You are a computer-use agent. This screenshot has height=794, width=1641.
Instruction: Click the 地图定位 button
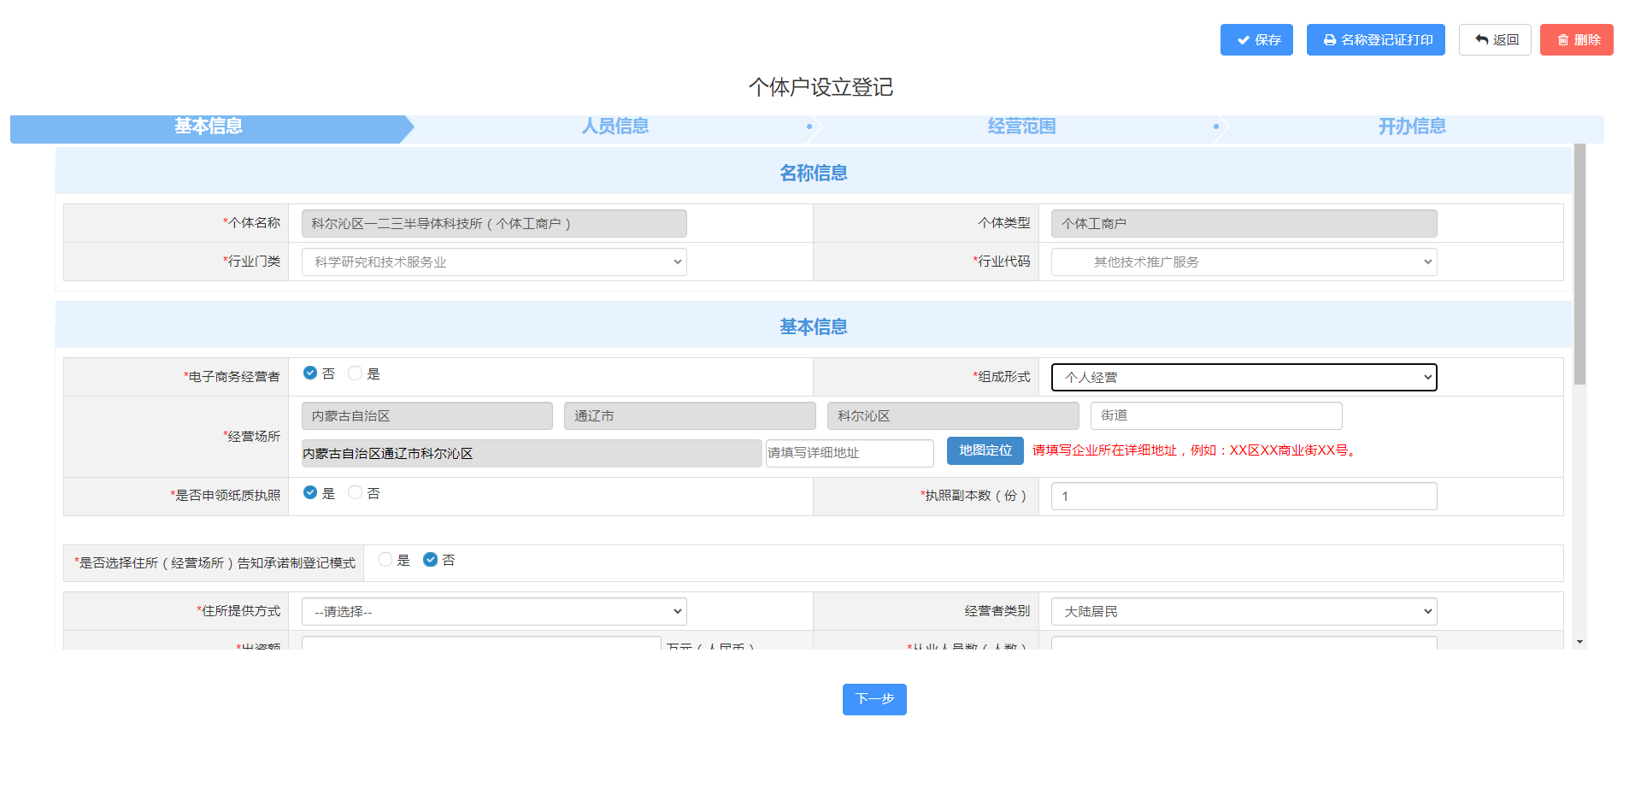(985, 450)
